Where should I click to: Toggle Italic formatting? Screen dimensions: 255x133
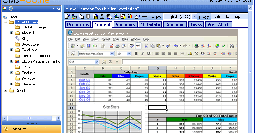142,54
